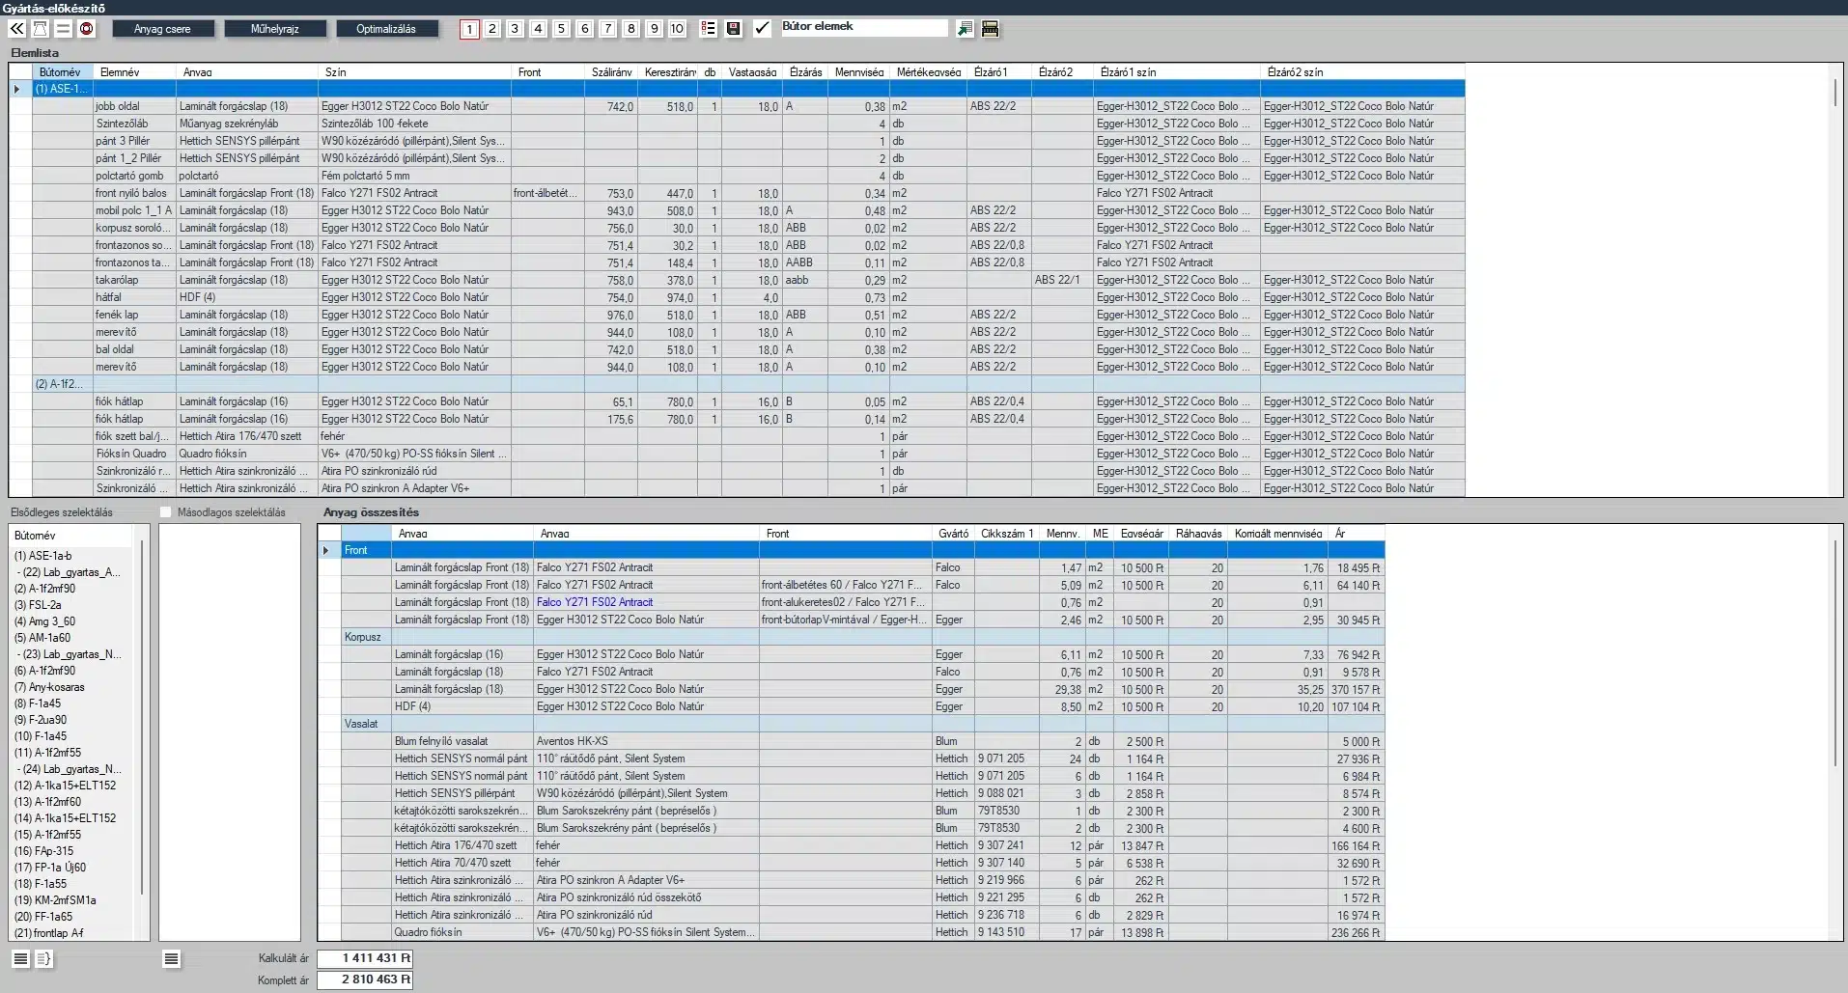The height and width of the screenshot is (993, 1848).
Task: Toggle number 5 box in toolbar
Action: [x=561, y=29]
